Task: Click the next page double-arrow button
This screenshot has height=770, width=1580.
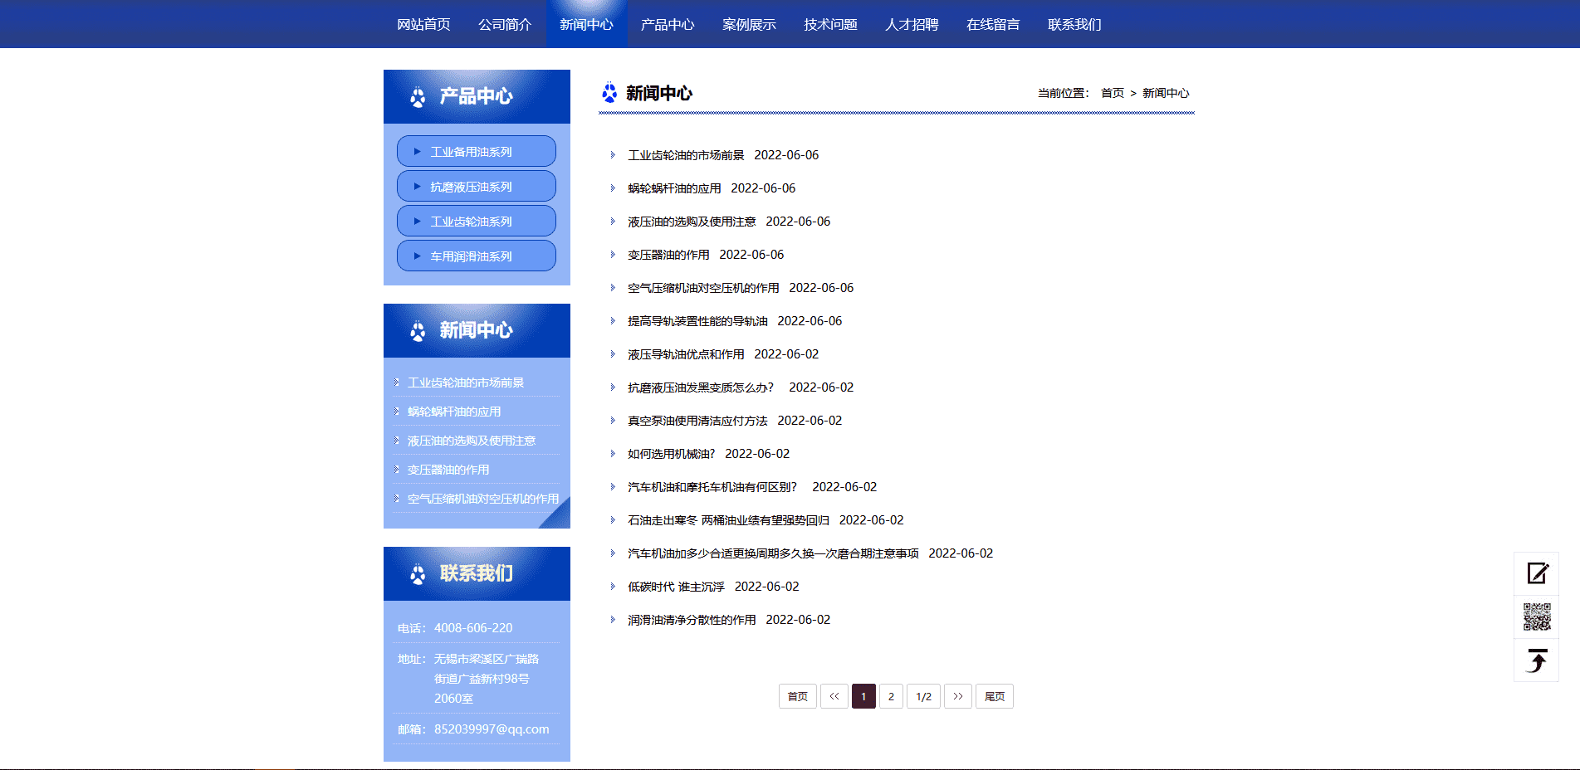Action: (x=957, y=696)
